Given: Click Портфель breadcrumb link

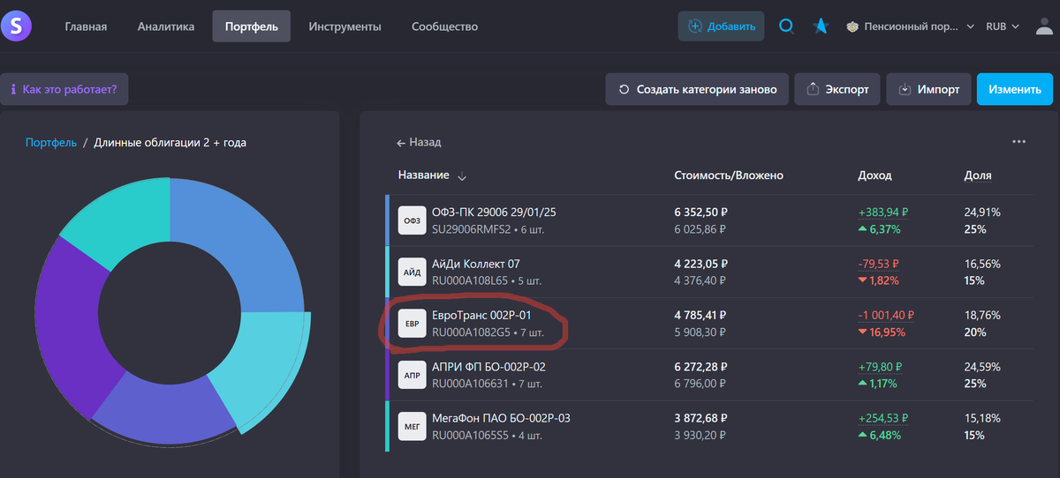Looking at the screenshot, I should tap(51, 142).
